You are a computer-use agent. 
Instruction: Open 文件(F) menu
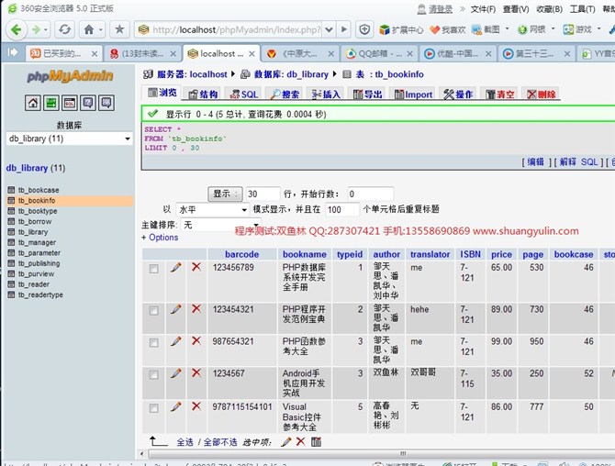coord(483,9)
